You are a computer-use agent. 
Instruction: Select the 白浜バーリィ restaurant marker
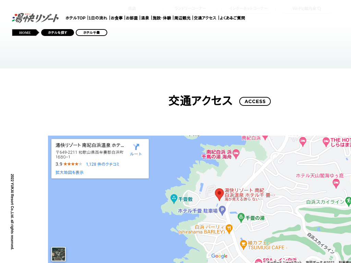[229, 229]
